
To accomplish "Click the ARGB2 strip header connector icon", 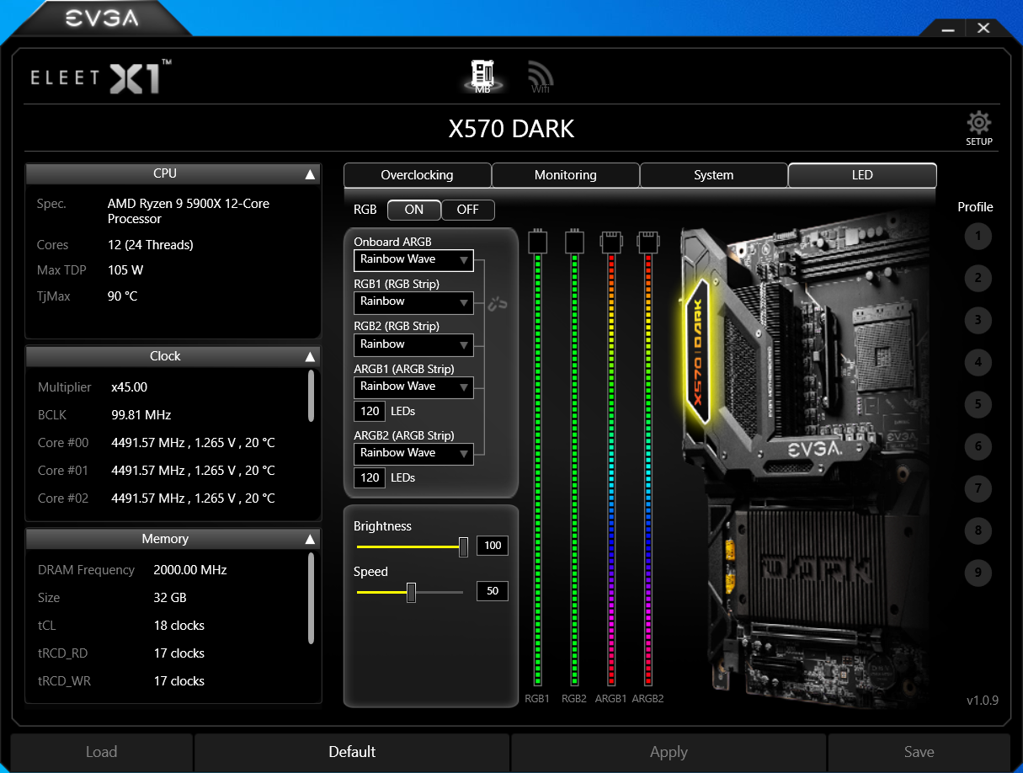I will [x=648, y=242].
